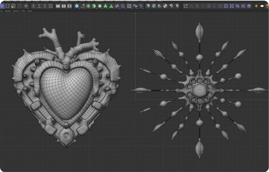
Task: Toggle the yellow sun icon
Action: (x=256, y=6)
